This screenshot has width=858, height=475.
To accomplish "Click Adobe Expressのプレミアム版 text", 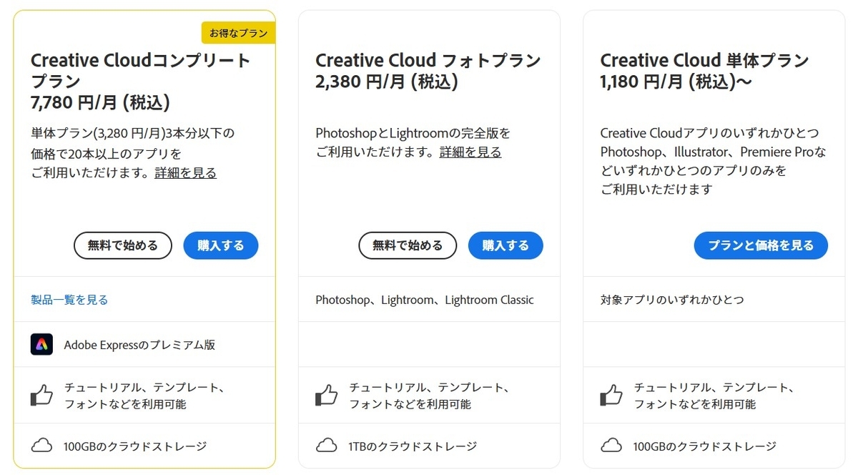I will [x=139, y=345].
